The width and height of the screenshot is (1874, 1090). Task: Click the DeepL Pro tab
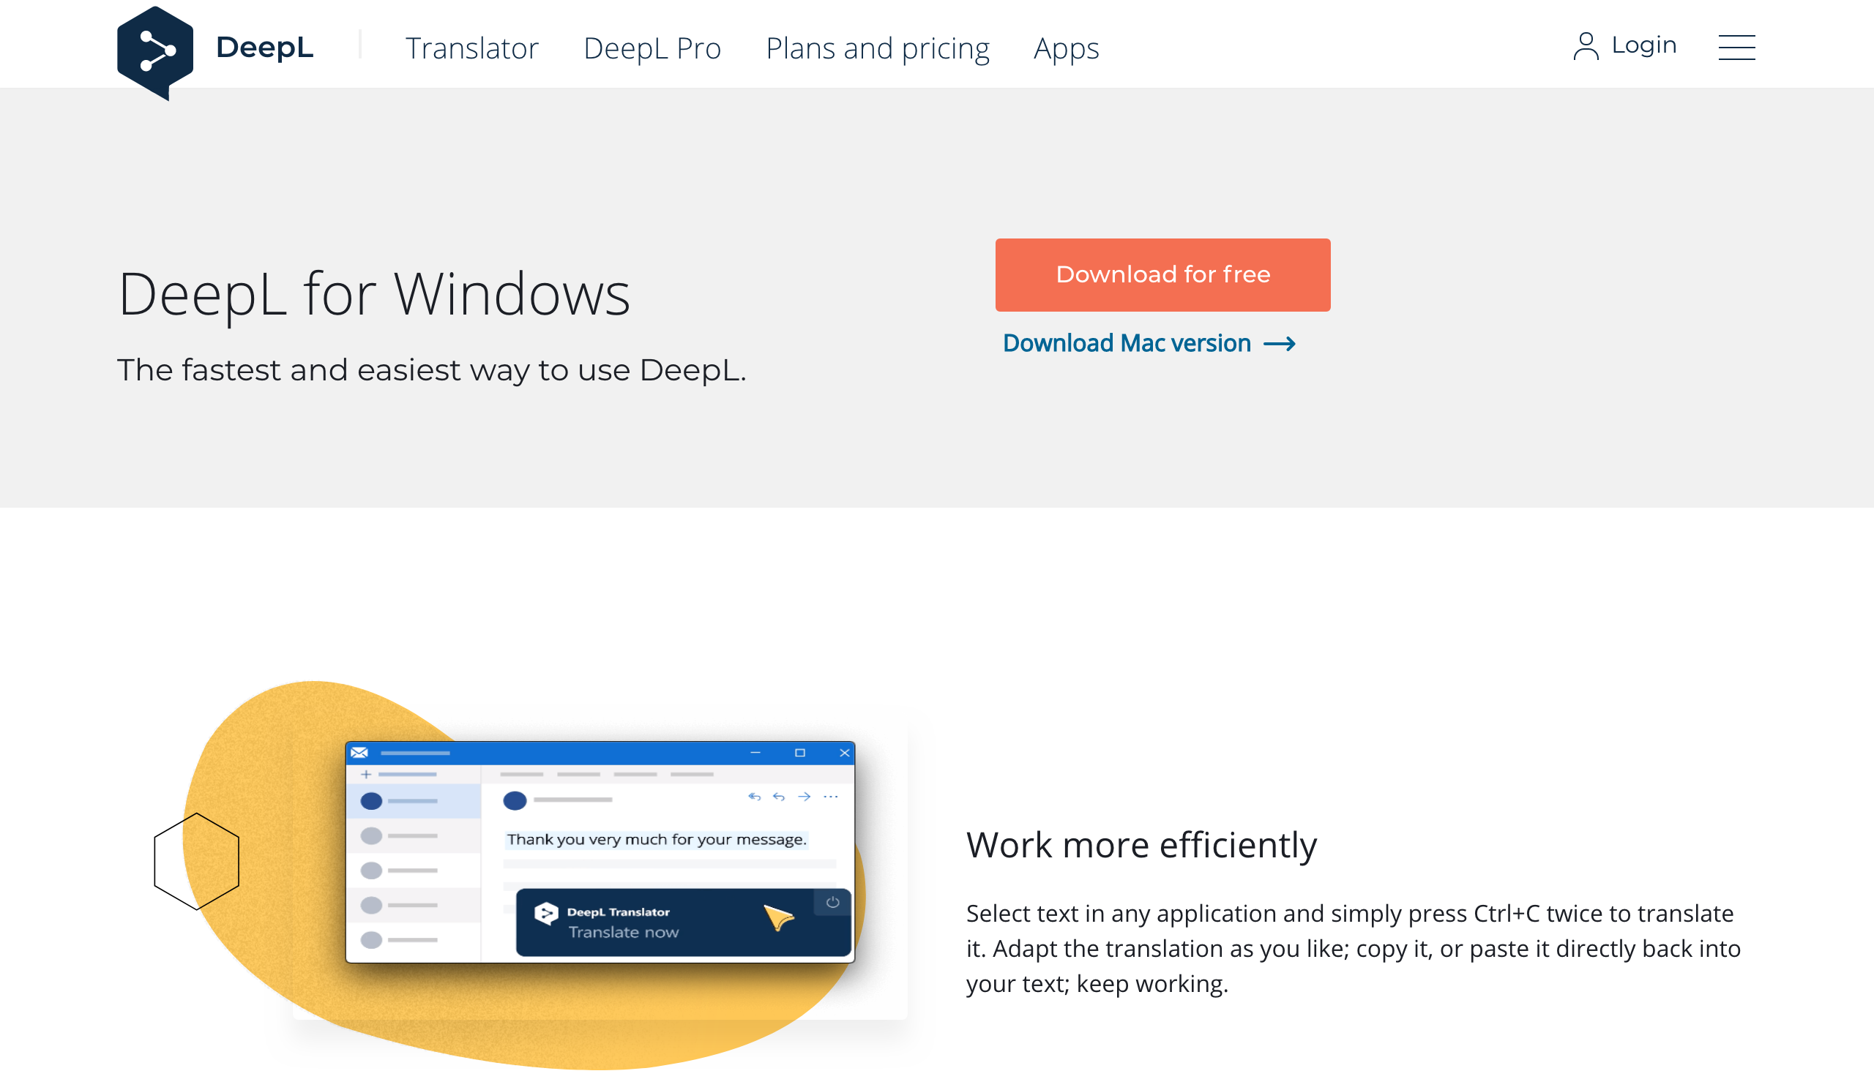click(653, 47)
